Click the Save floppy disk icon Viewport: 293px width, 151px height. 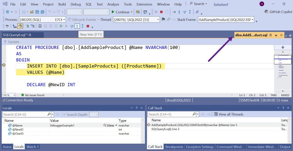click(37, 12)
